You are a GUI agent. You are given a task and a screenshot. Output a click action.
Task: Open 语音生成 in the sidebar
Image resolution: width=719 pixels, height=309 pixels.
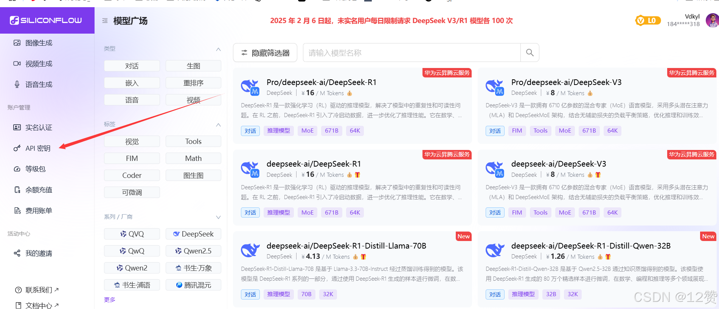(x=39, y=84)
